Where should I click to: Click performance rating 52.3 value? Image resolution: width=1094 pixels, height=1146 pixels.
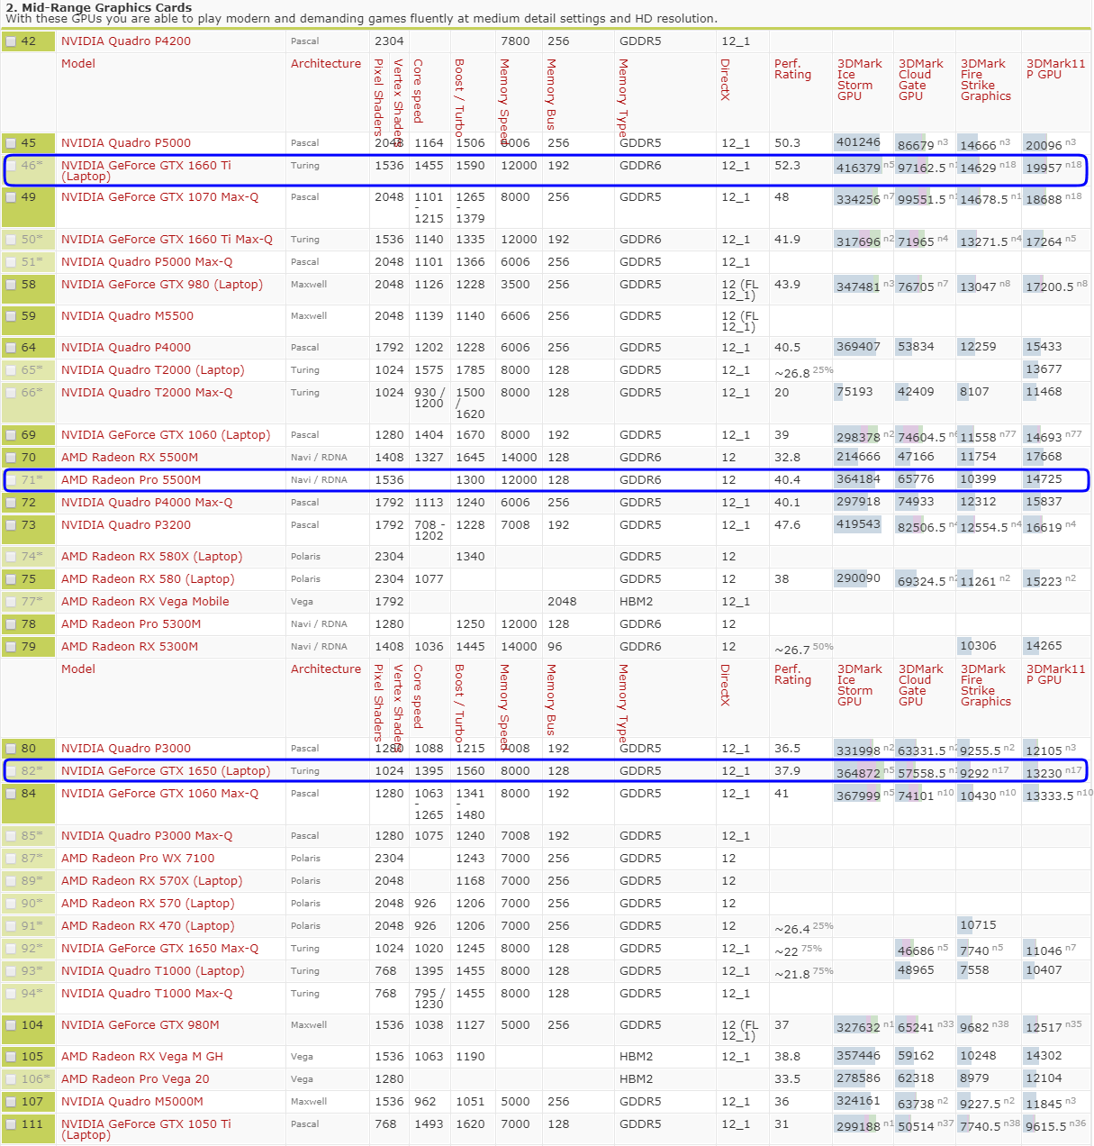coord(787,166)
